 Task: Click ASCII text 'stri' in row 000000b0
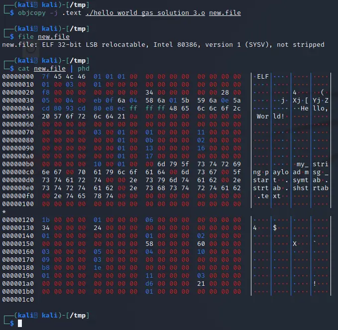click(x=320, y=164)
